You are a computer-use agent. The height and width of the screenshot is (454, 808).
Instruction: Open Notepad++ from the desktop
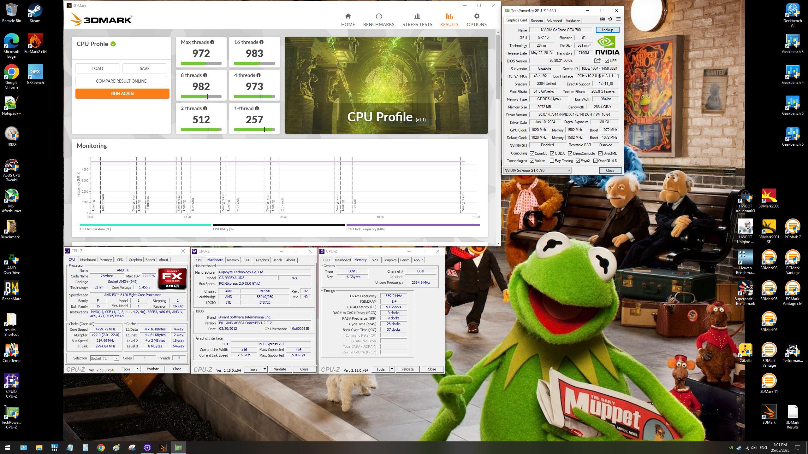click(11, 106)
